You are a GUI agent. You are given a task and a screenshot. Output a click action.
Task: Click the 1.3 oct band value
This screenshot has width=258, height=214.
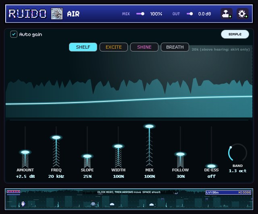(x=237, y=171)
